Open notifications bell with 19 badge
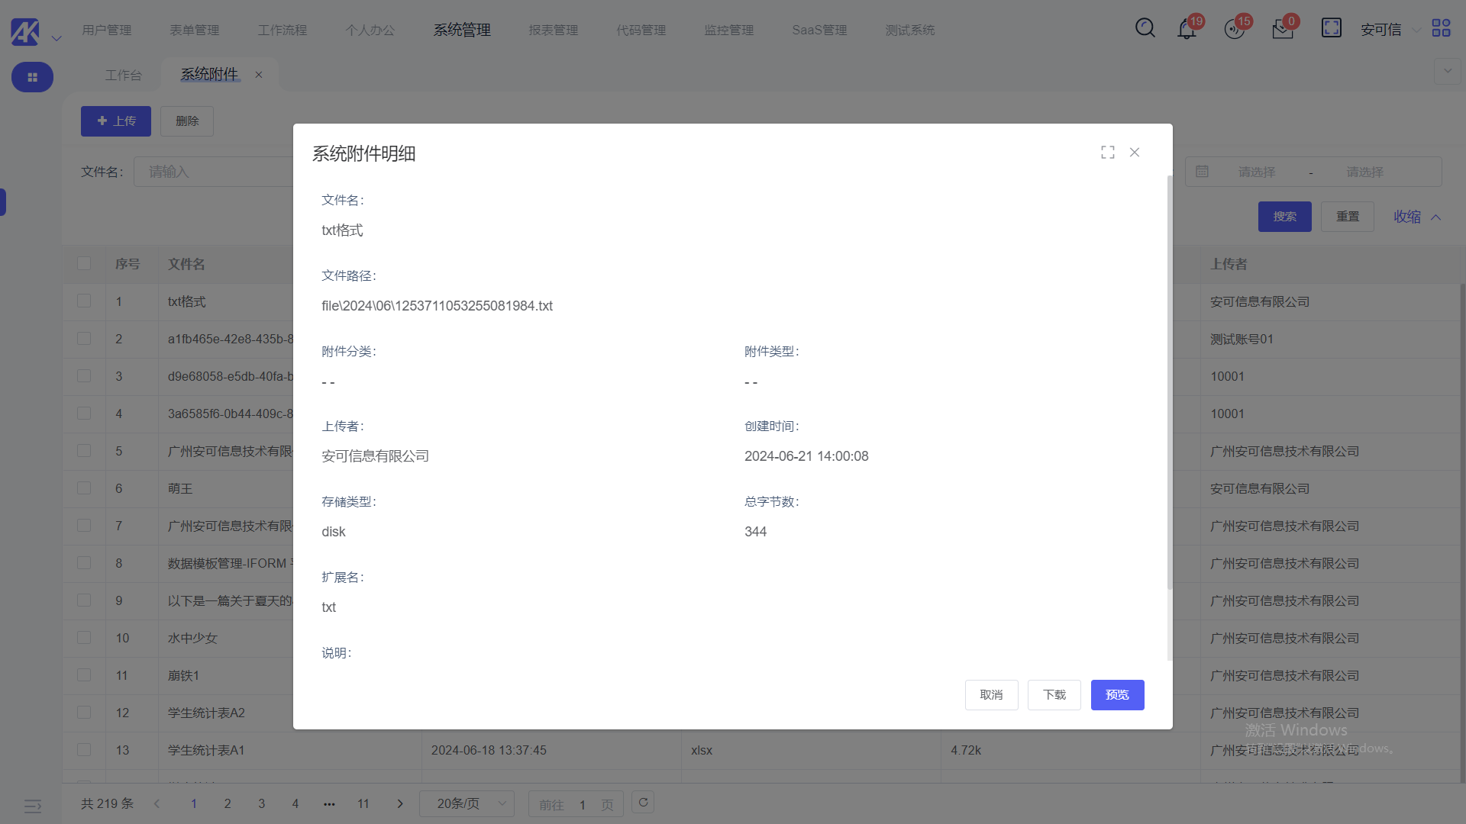Screen dimensions: 1466x824 click(1187, 30)
